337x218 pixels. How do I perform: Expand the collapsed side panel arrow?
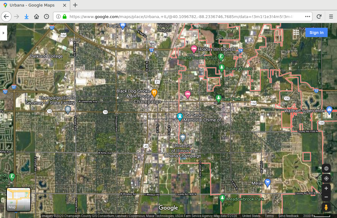pos(3,32)
